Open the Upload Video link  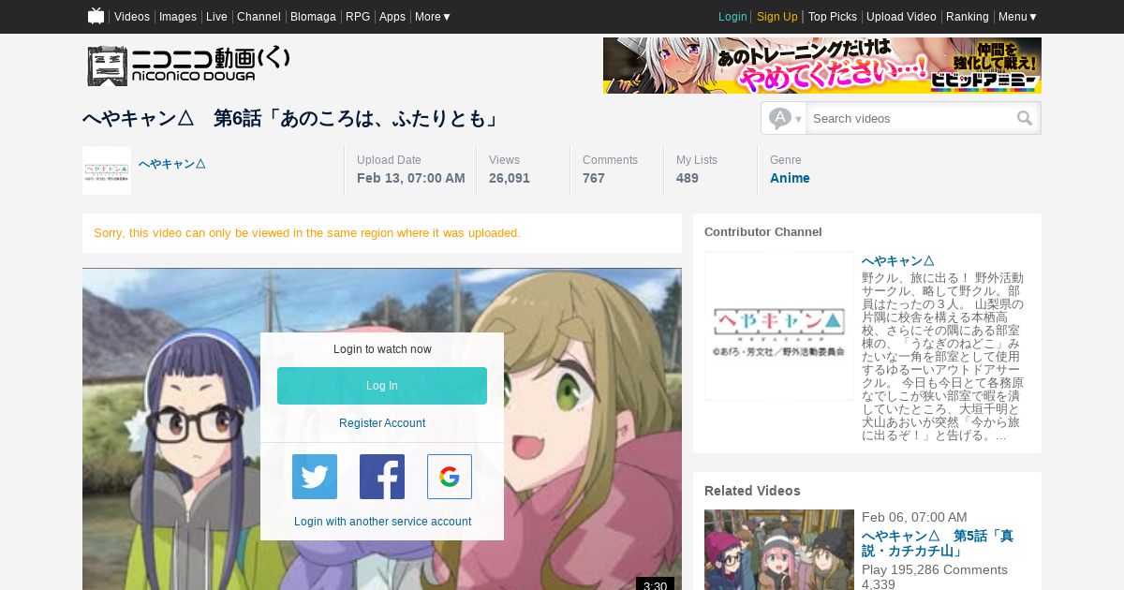pos(901,17)
